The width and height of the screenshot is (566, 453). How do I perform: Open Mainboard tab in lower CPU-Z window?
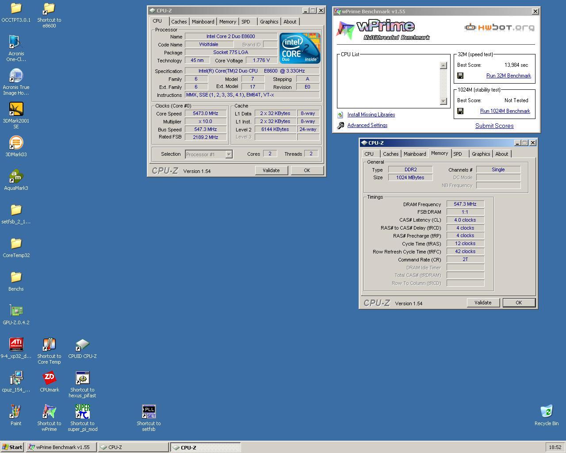click(x=415, y=154)
